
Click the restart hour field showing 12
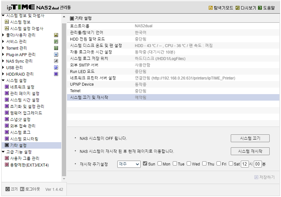click(245, 164)
